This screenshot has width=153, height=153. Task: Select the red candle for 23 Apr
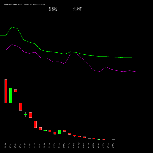pyautogui.click(x=21, y=107)
